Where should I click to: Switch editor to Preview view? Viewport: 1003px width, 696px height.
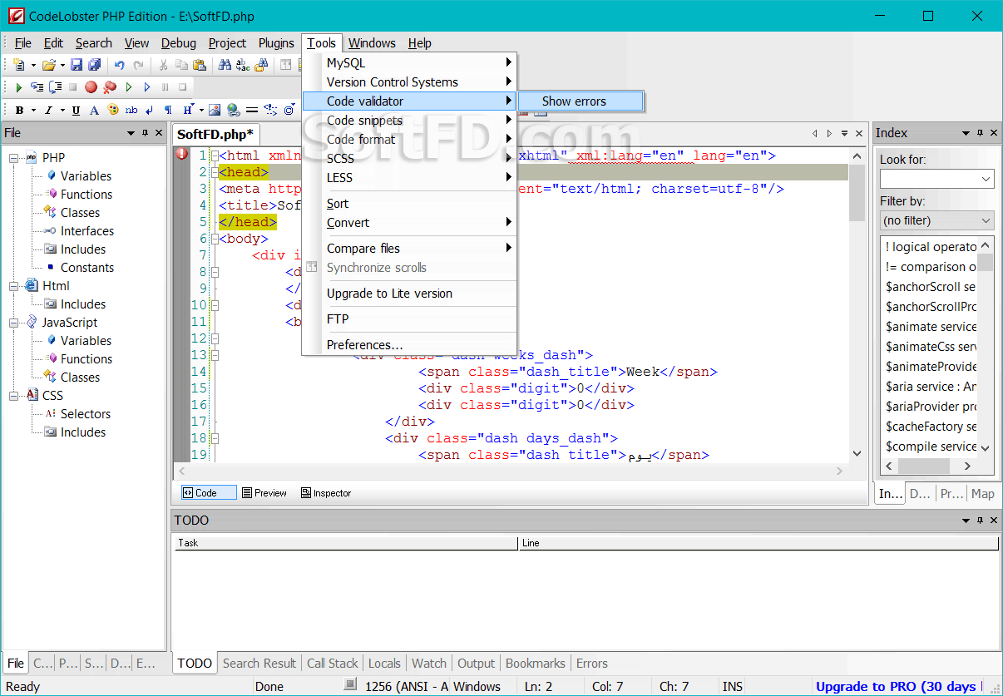264,493
